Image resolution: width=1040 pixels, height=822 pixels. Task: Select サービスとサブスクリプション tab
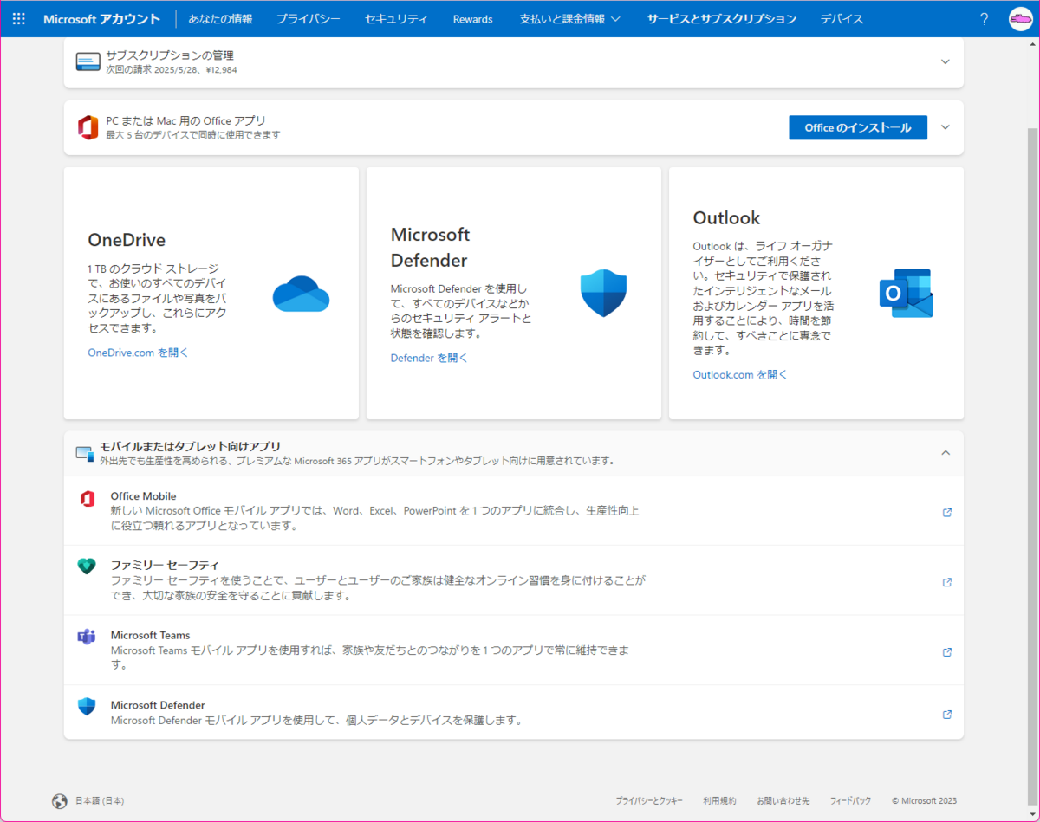point(721,19)
